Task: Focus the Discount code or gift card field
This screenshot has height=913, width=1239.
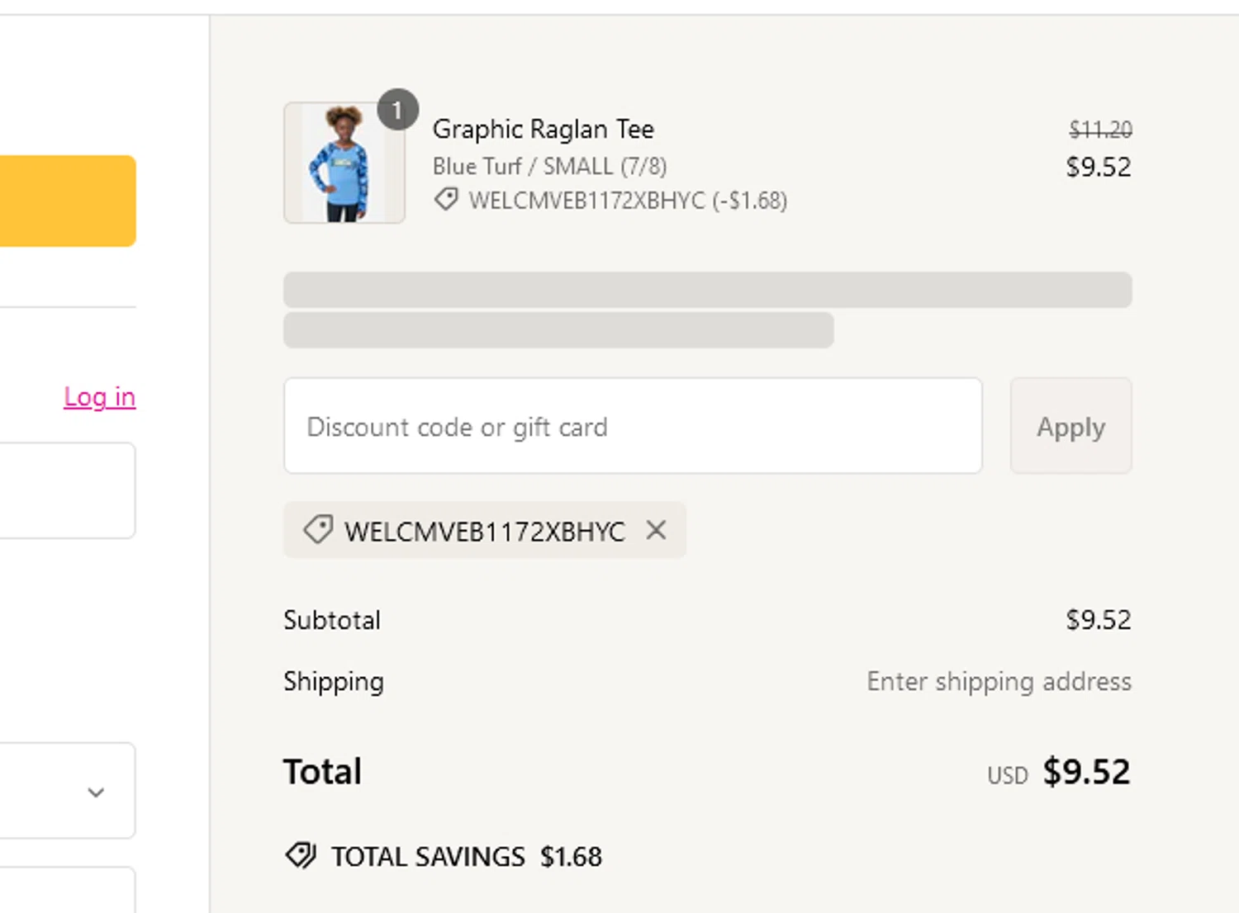Action: (633, 426)
